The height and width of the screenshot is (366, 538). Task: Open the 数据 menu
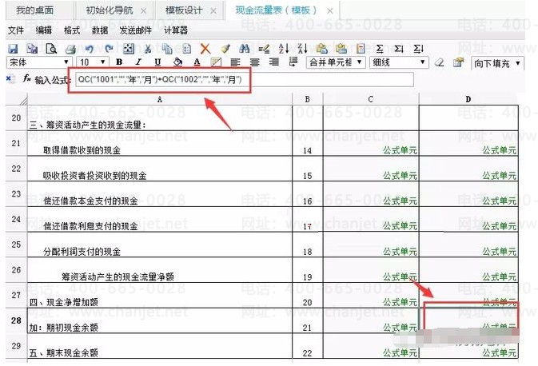(x=100, y=30)
